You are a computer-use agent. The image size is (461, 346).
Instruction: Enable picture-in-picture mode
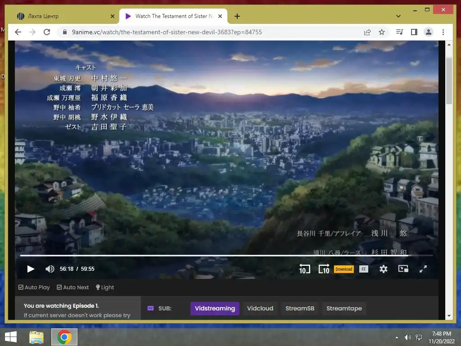(x=403, y=269)
